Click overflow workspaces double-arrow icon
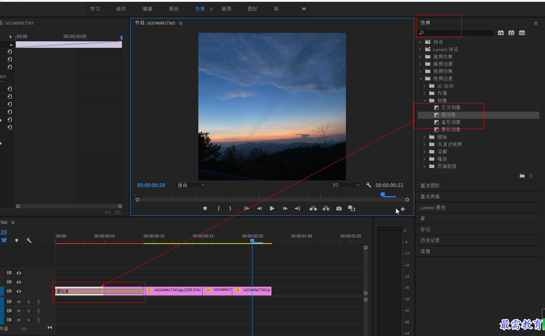 pyautogui.click(x=304, y=9)
